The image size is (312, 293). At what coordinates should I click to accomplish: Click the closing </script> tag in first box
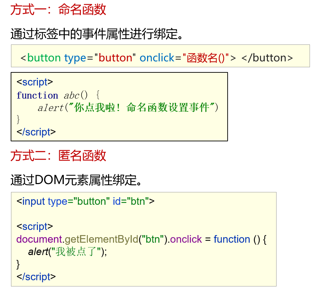click(36, 132)
